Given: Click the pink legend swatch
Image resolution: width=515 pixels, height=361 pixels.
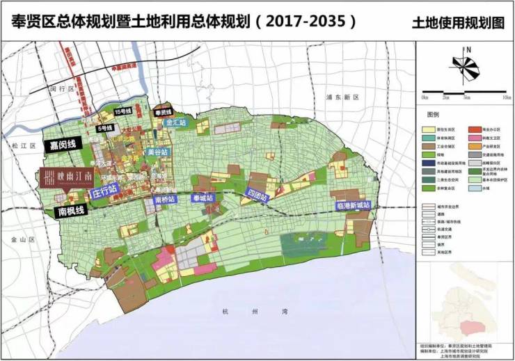Looking at the screenshot, I should pos(474,138).
